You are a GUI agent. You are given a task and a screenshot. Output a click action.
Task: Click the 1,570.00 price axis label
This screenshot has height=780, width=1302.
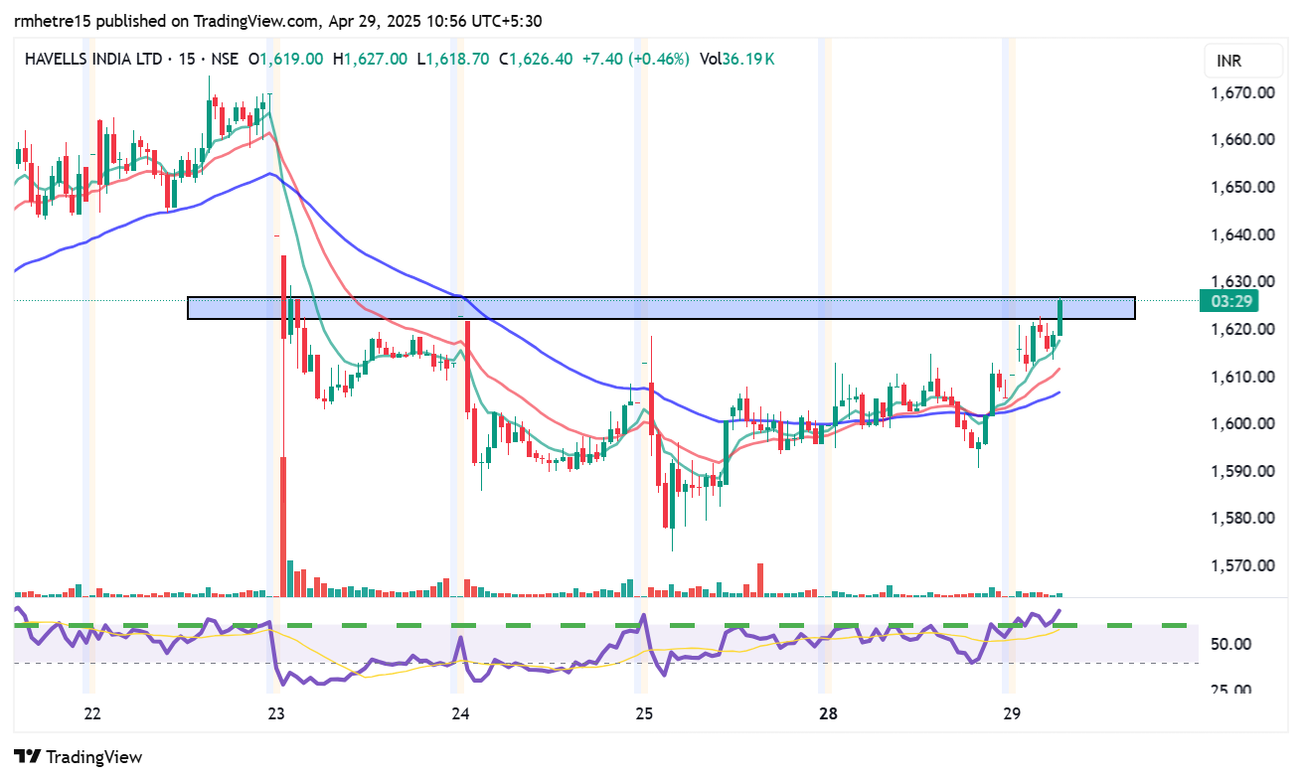pyautogui.click(x=1242, y=564)
